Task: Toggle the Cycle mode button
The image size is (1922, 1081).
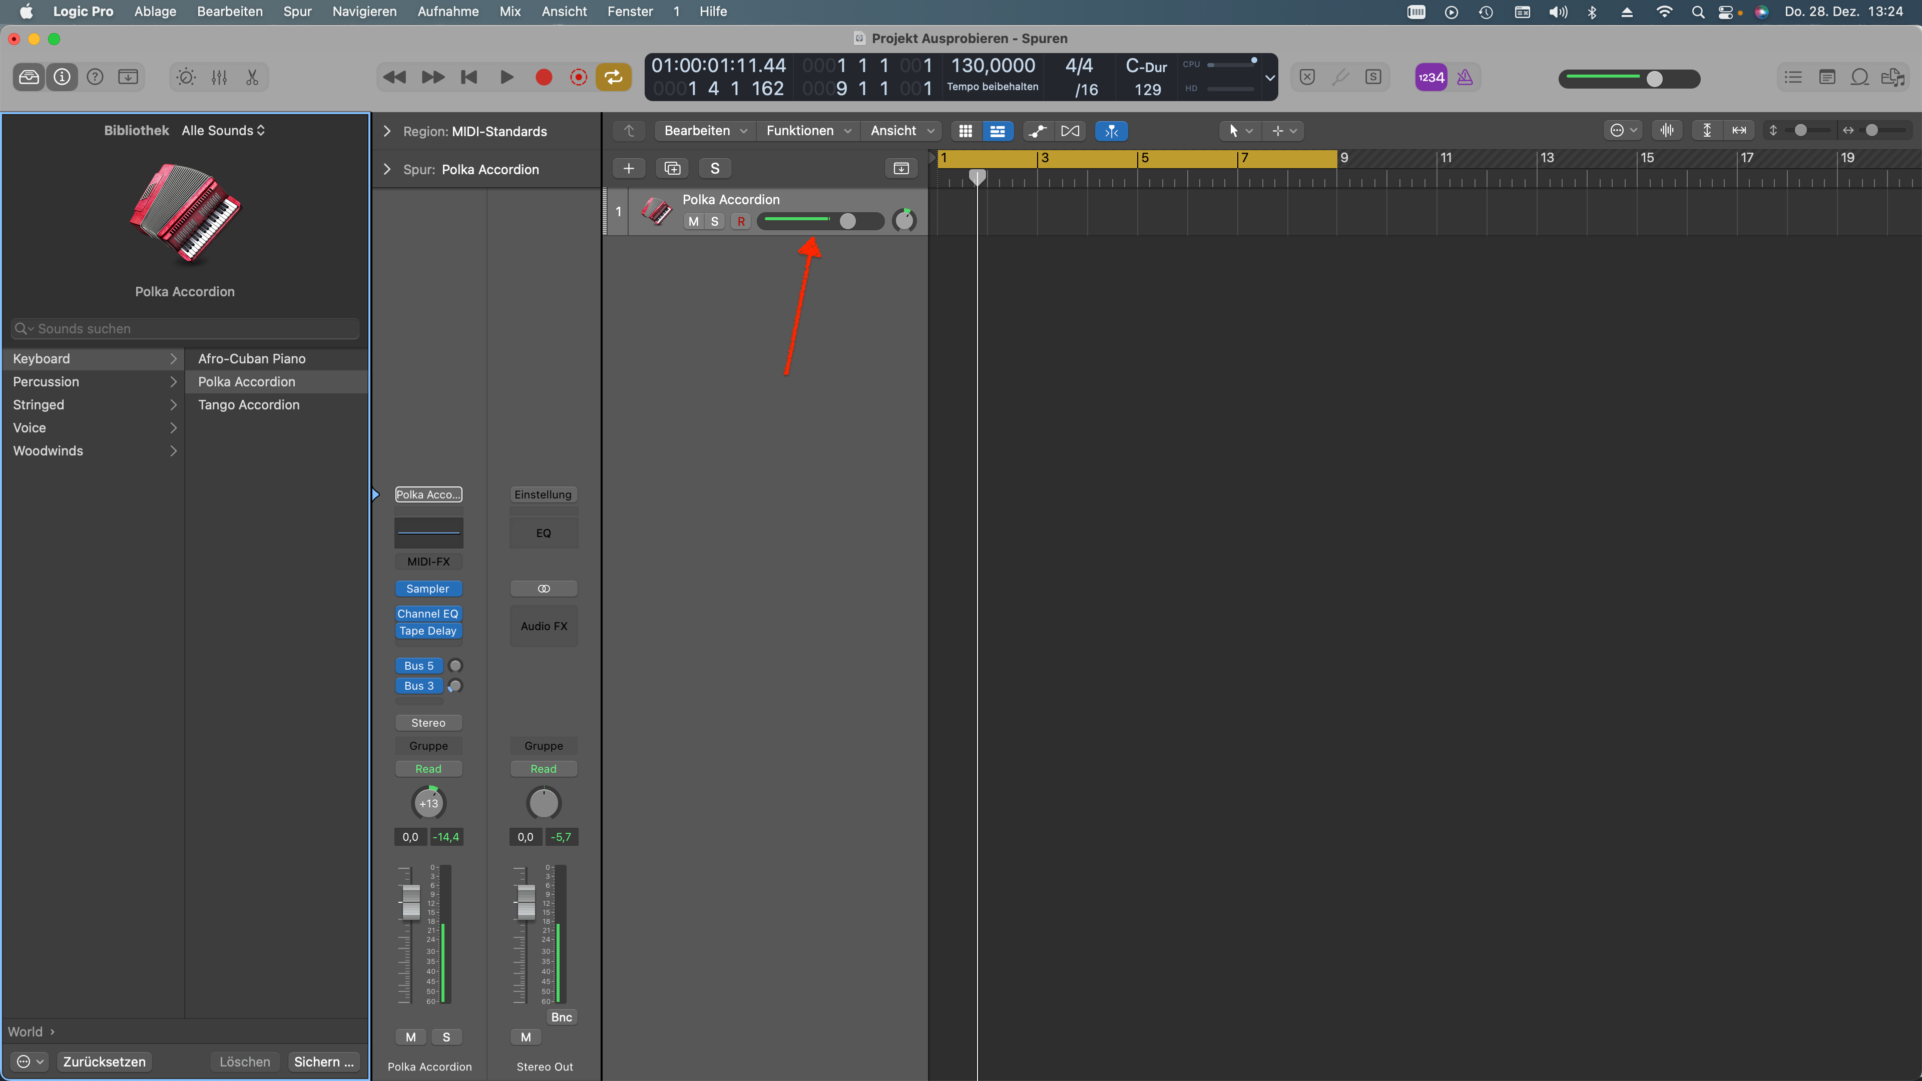Action: point(613,77)
